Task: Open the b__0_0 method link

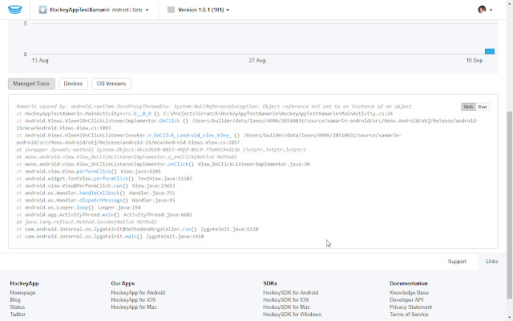Action: click(143, 114)
